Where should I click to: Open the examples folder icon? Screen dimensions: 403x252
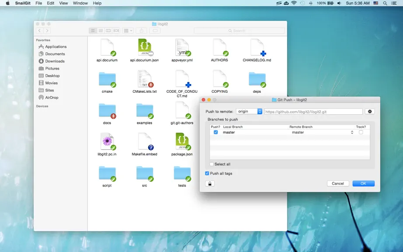145,111
